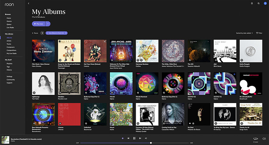
Task: Click the Black Bassy artist link under Akö
Action: tap(218, 66)
